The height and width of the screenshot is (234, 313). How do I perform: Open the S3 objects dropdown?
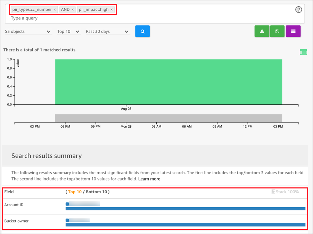click(28, 31)
